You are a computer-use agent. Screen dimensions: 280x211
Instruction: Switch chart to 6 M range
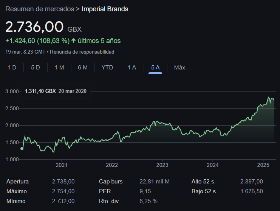coord(83,68)
